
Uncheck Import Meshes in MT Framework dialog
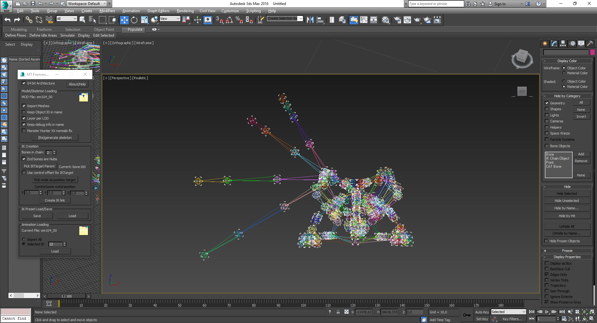coord(24,106)
